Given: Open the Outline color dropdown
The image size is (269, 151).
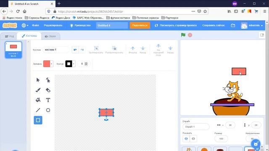Looking at the screenshot, I should pos(74,64).
